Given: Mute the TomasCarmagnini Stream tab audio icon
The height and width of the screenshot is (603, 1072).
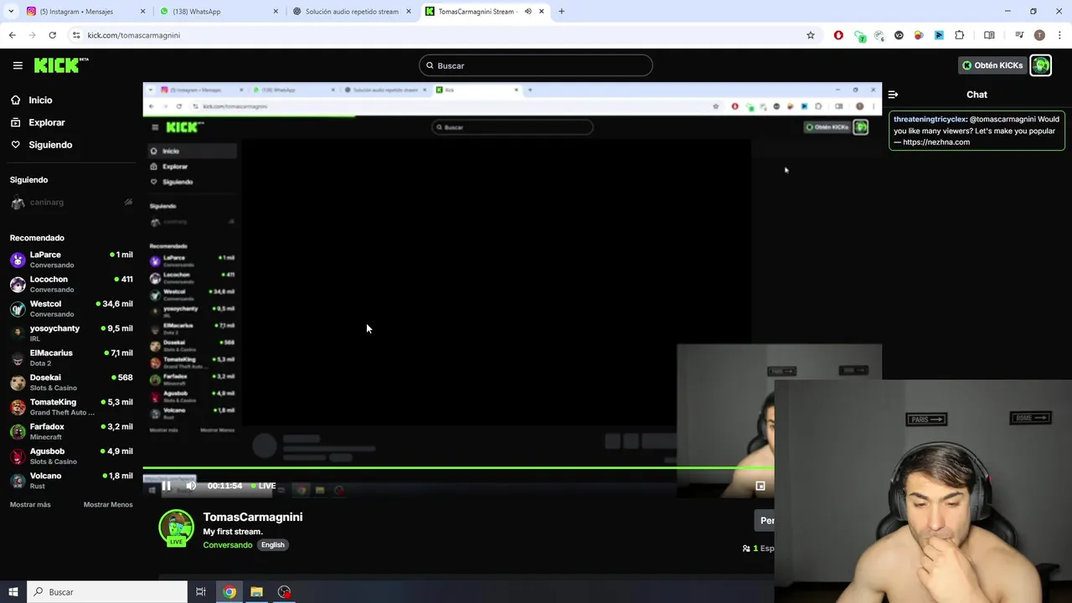Looking at the screenshot, I should [x=528, y=12].
